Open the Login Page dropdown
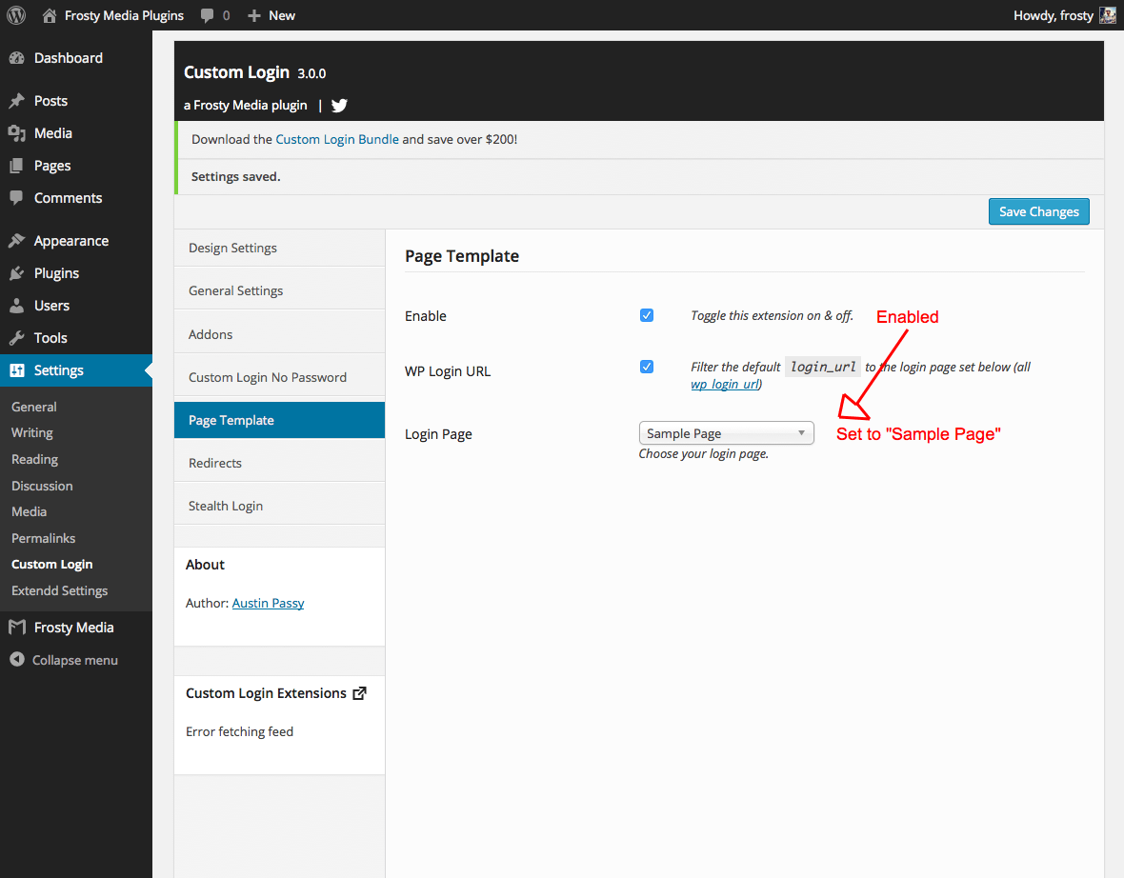1124x878 pixels. pos(726,433)
